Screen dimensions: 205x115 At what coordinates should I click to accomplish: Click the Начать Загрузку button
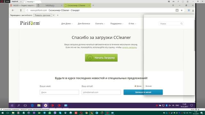tap(101, 57)
